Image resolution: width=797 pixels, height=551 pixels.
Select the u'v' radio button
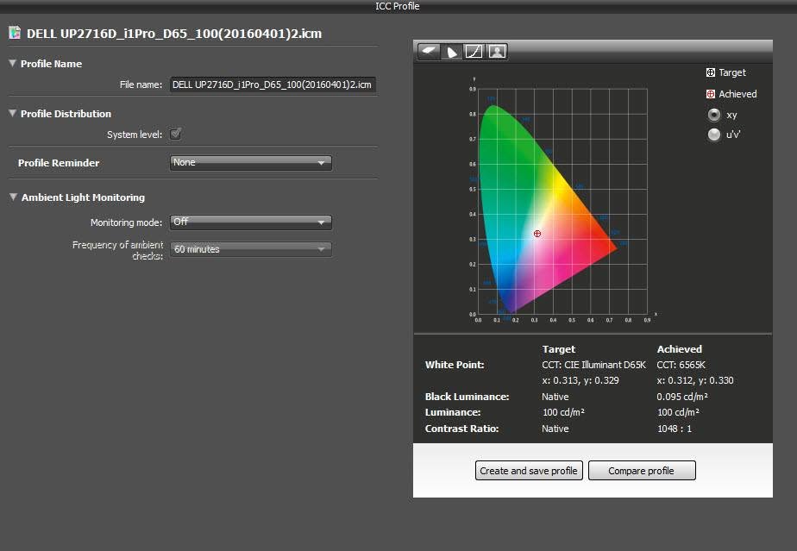pos(714,135)
